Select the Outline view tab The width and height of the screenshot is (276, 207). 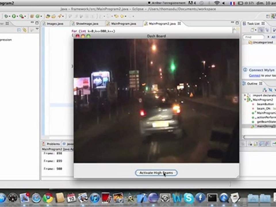click(x=252, y=84)
